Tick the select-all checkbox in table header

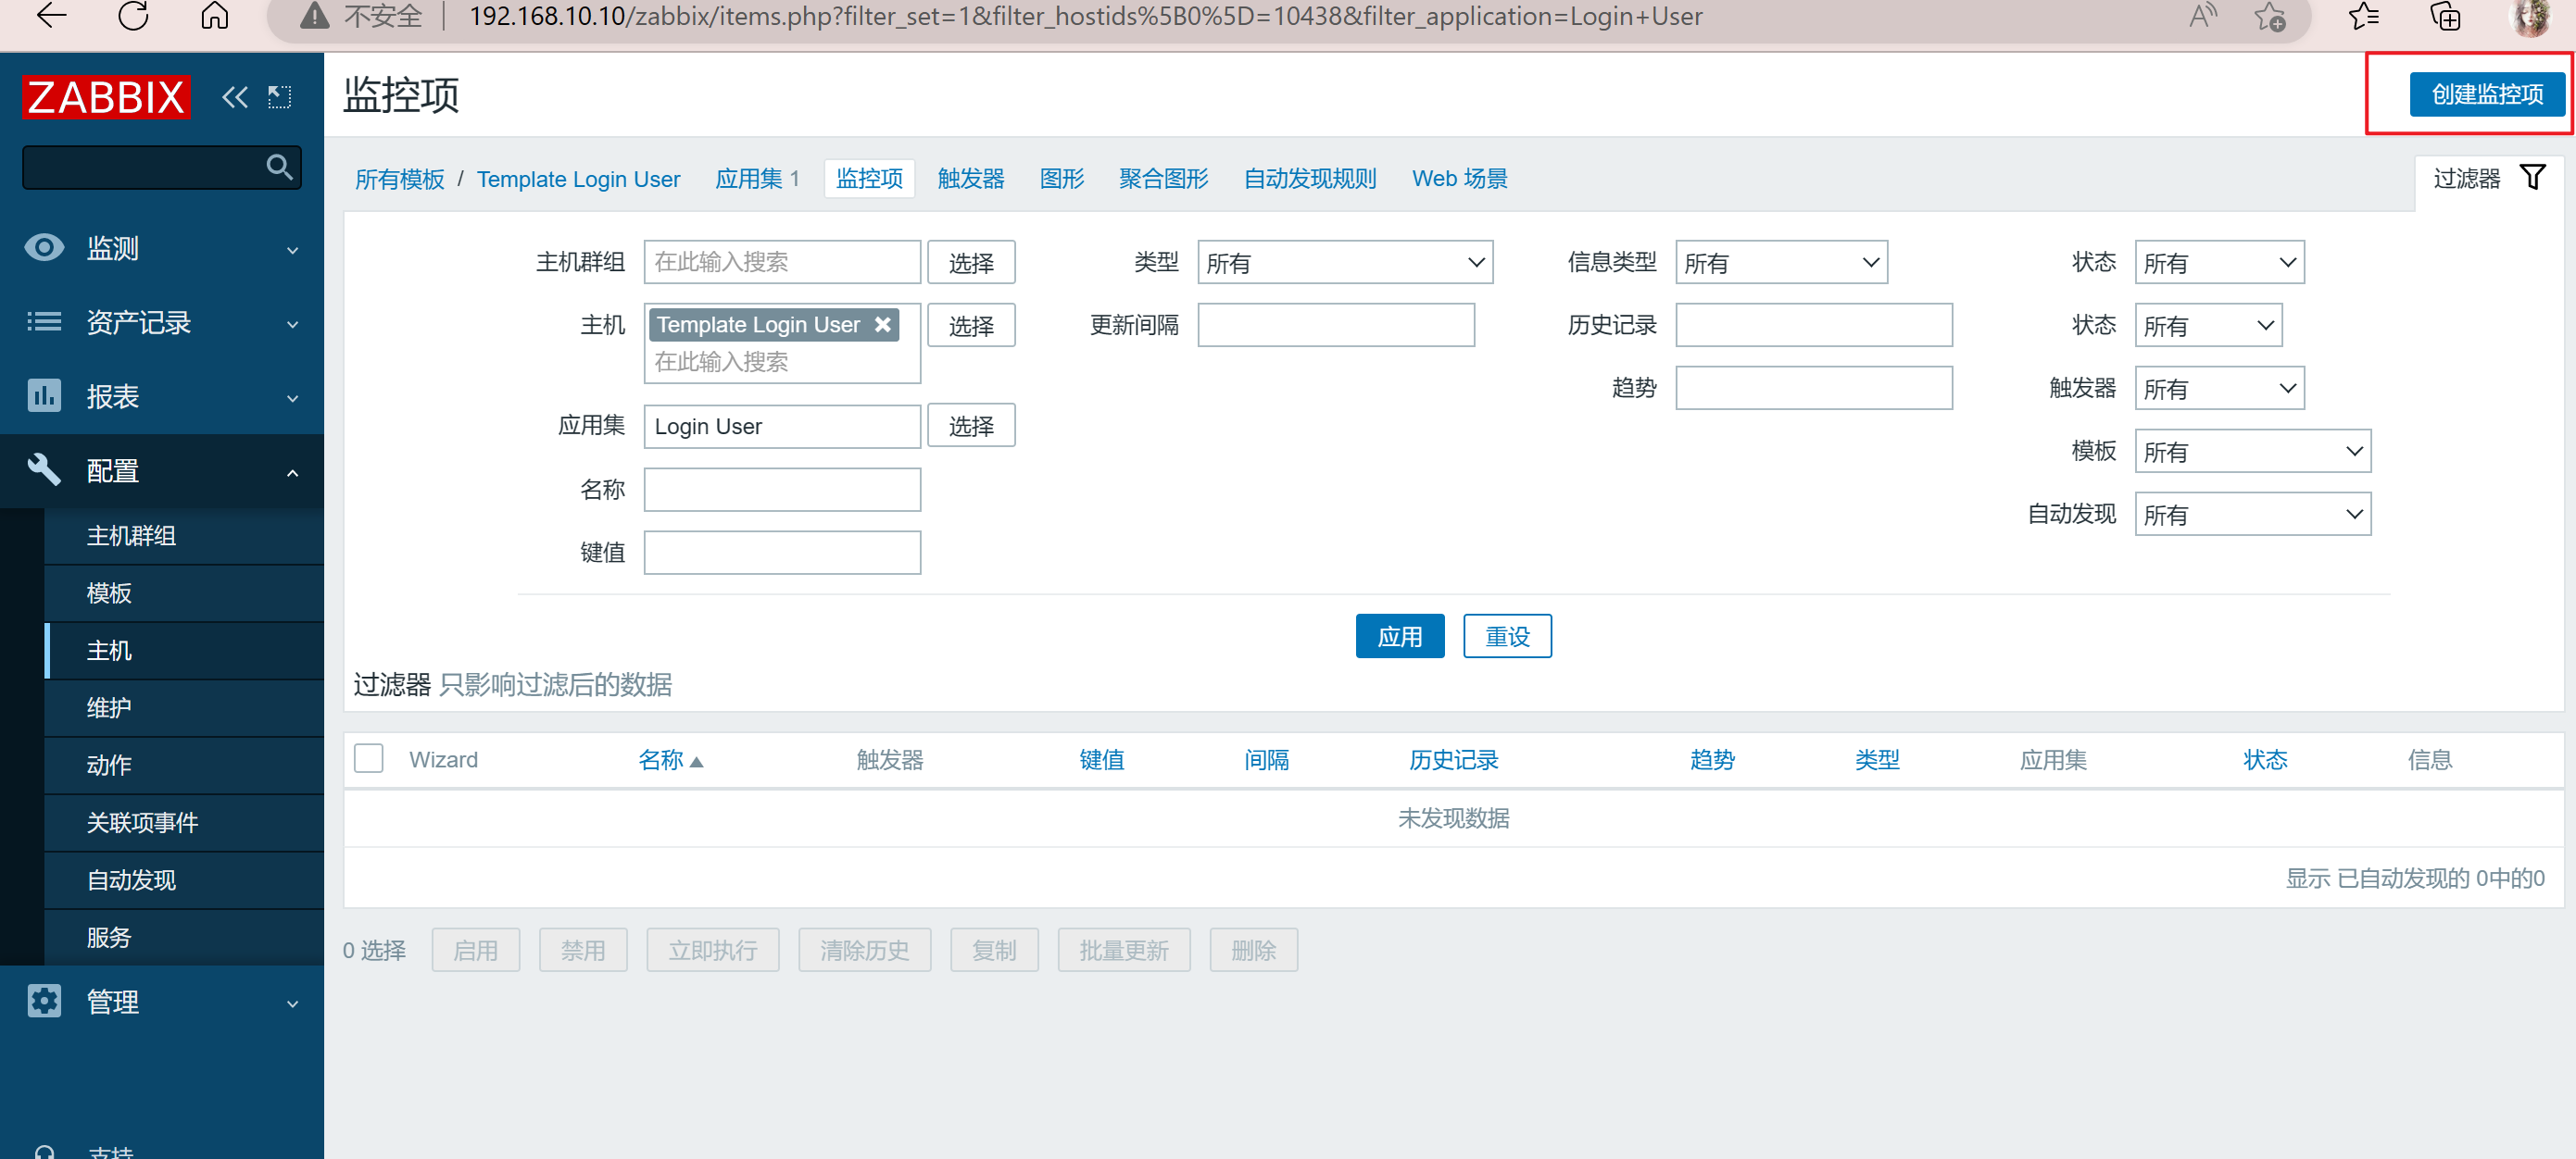369,759
